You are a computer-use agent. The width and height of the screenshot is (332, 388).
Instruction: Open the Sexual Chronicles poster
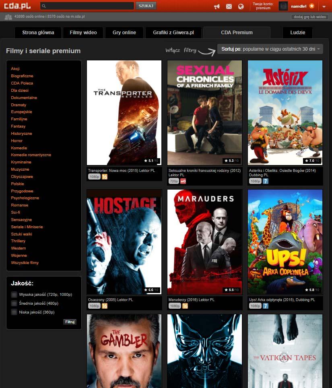[204, 113]
